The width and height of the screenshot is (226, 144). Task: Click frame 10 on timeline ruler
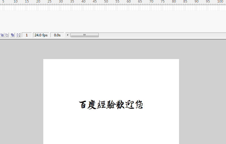tap(16, 2)
